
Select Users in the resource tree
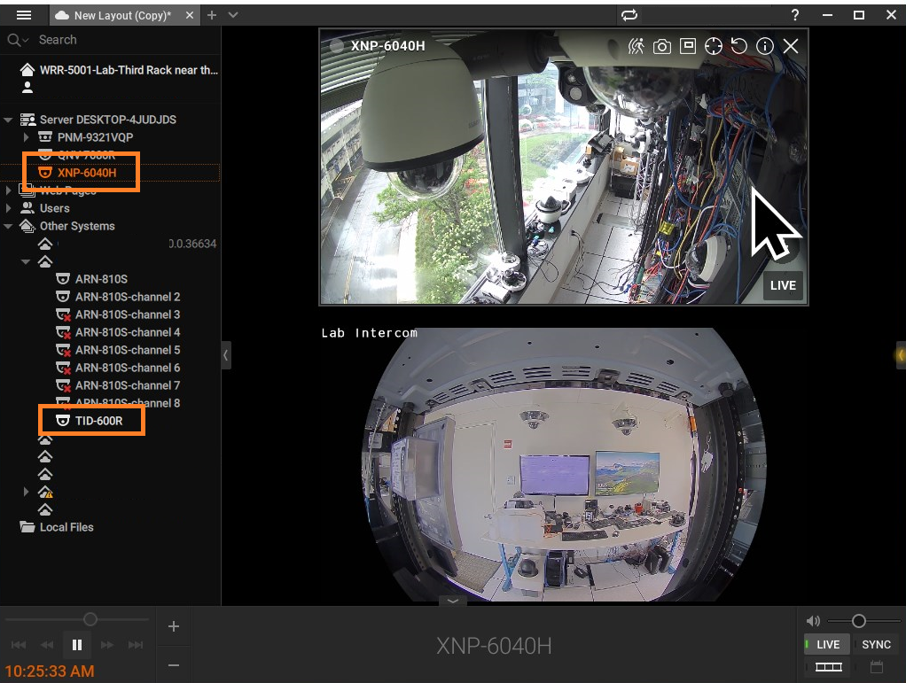point(54,208)
